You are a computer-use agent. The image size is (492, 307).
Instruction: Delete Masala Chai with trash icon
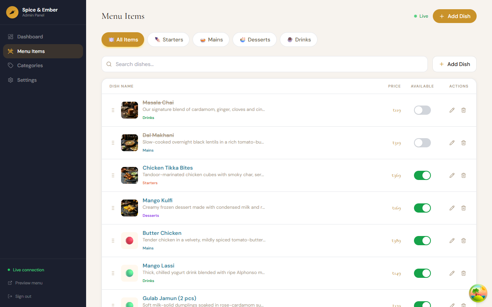[x=464, y=110]
